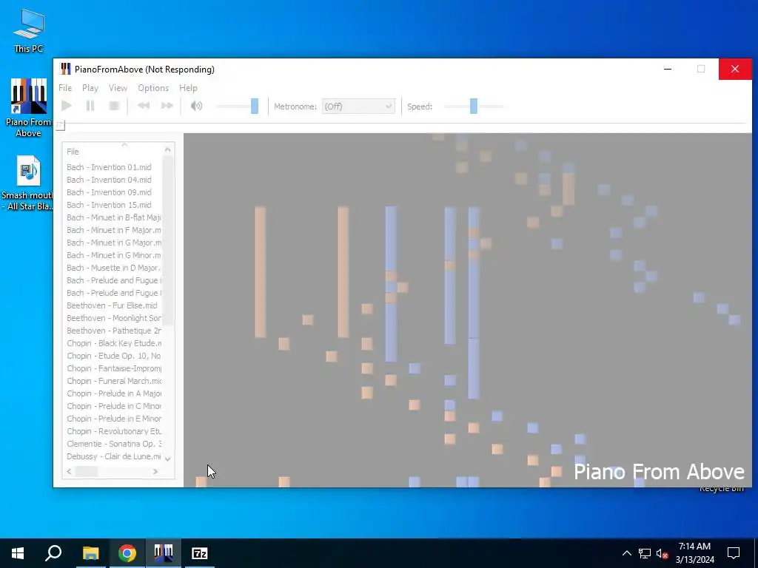Select the This PC desktop icon
758x568 pixels.
28,30
